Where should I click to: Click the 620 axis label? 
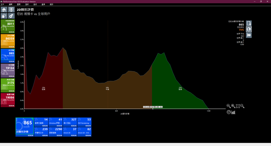116,111
